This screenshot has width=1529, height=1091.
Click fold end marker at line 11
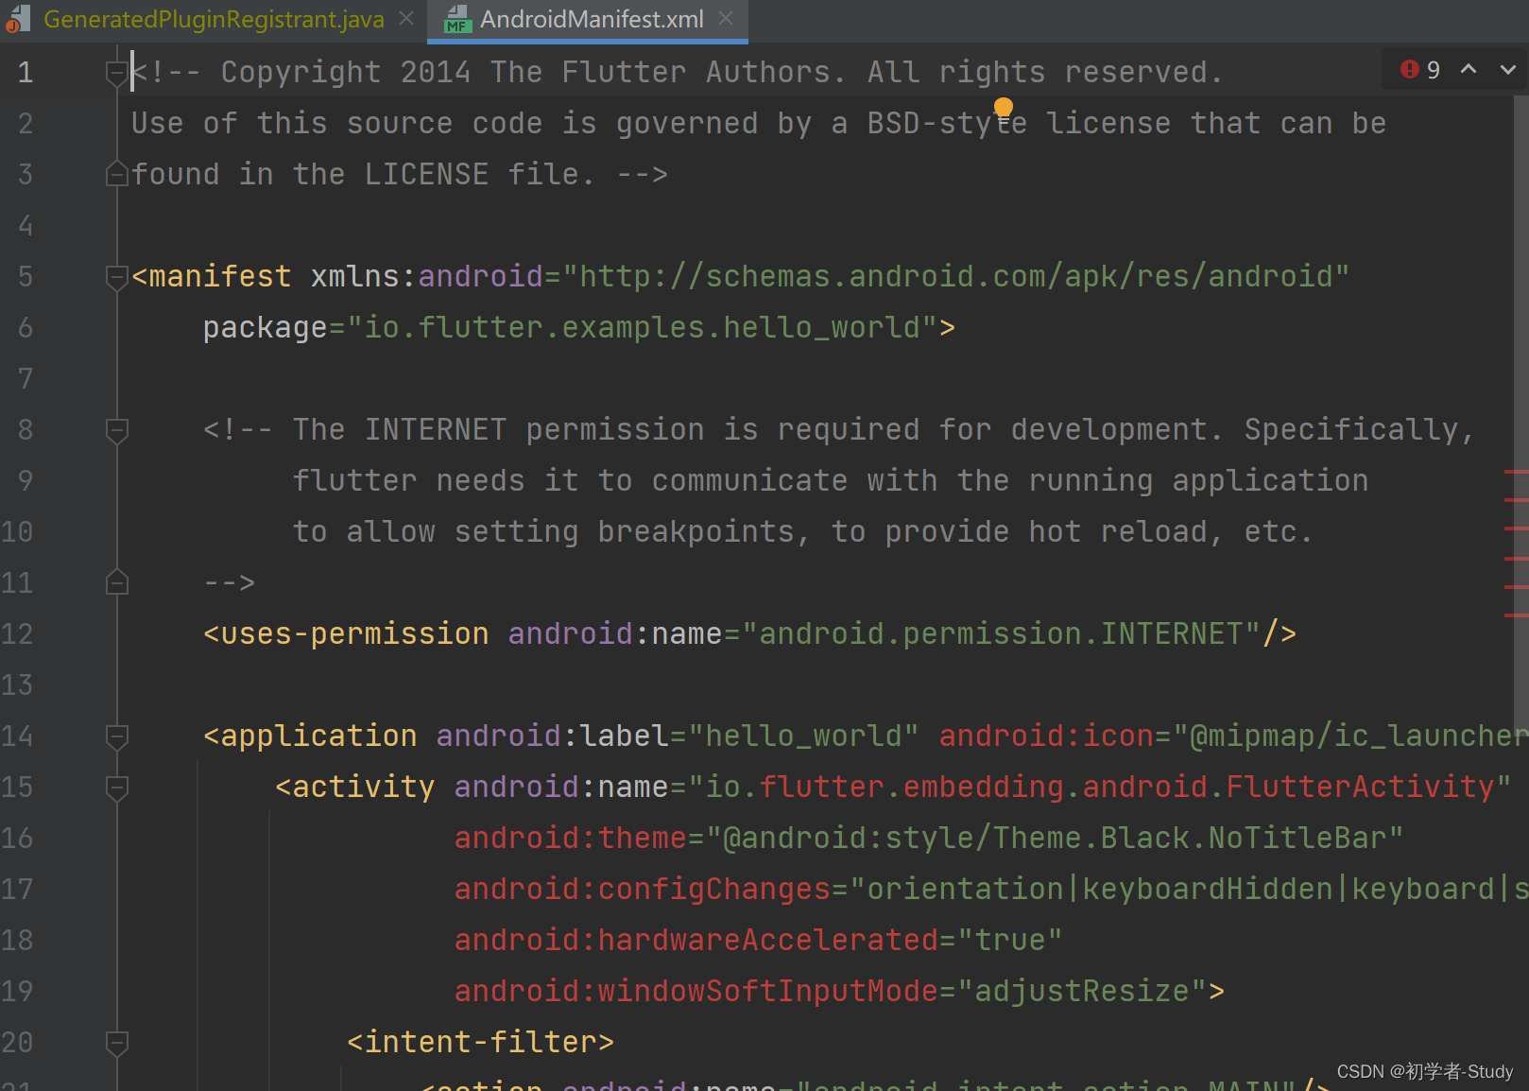(117, 582)
